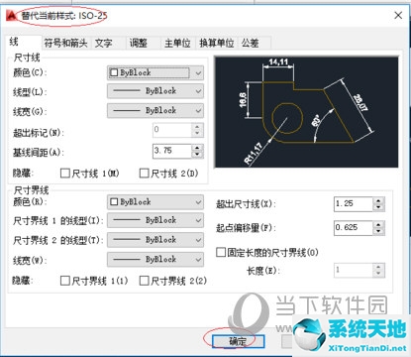
Task: Enable hide 尺寸界线 2(2) checkbox
Action: point(145,281)
